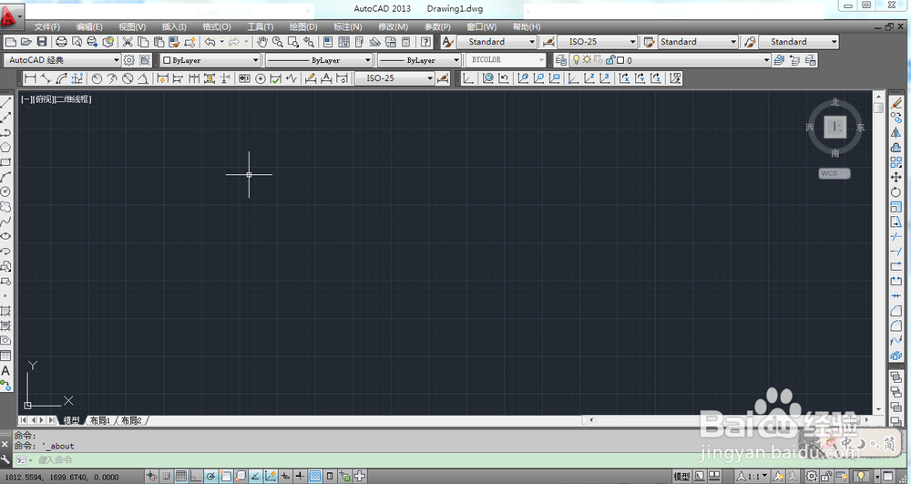Toggle Grid Display in status bar

tap(180, 477)
